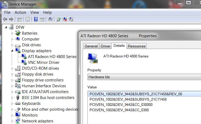Collapse the Display adapters node

tap(12, 51)
